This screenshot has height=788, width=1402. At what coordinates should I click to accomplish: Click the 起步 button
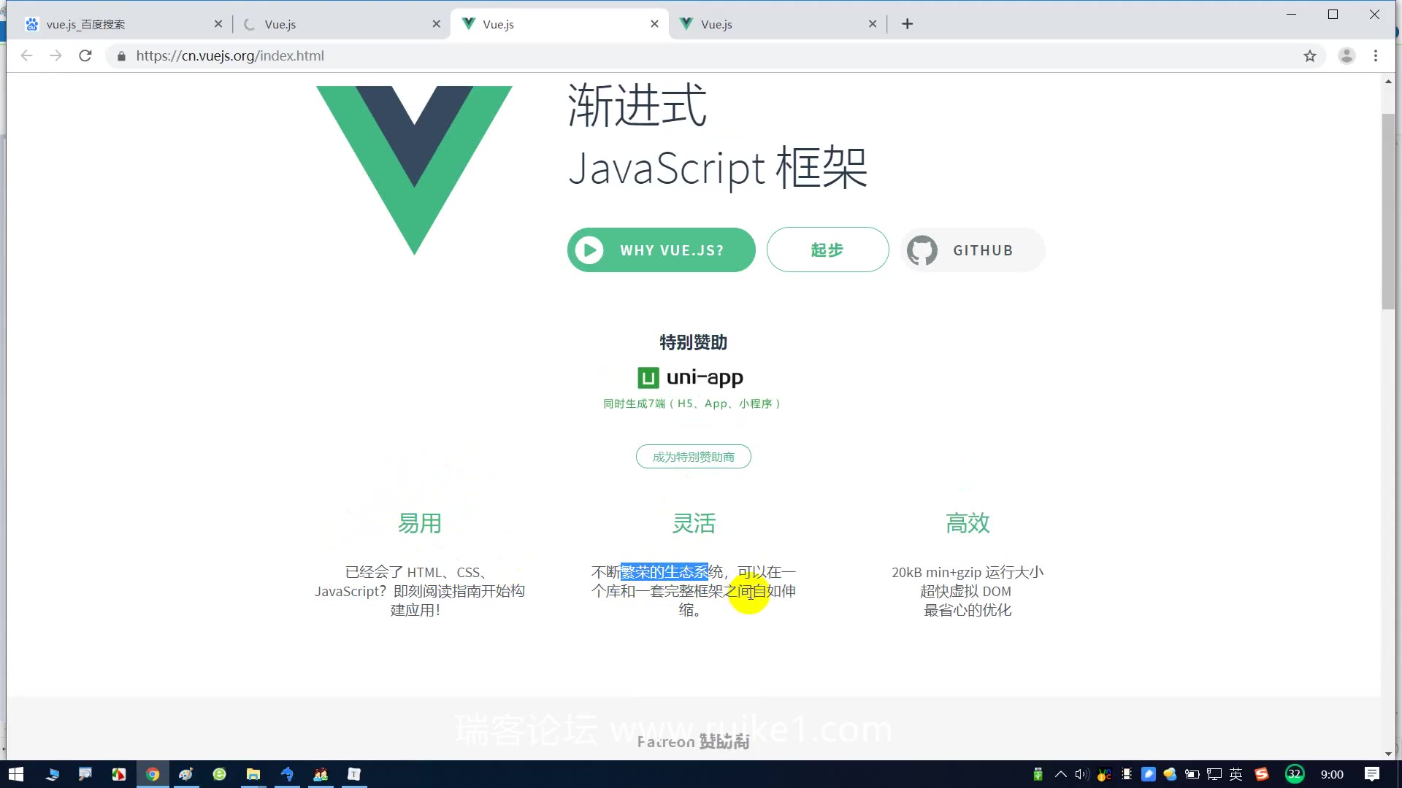(x=827, y=250)
